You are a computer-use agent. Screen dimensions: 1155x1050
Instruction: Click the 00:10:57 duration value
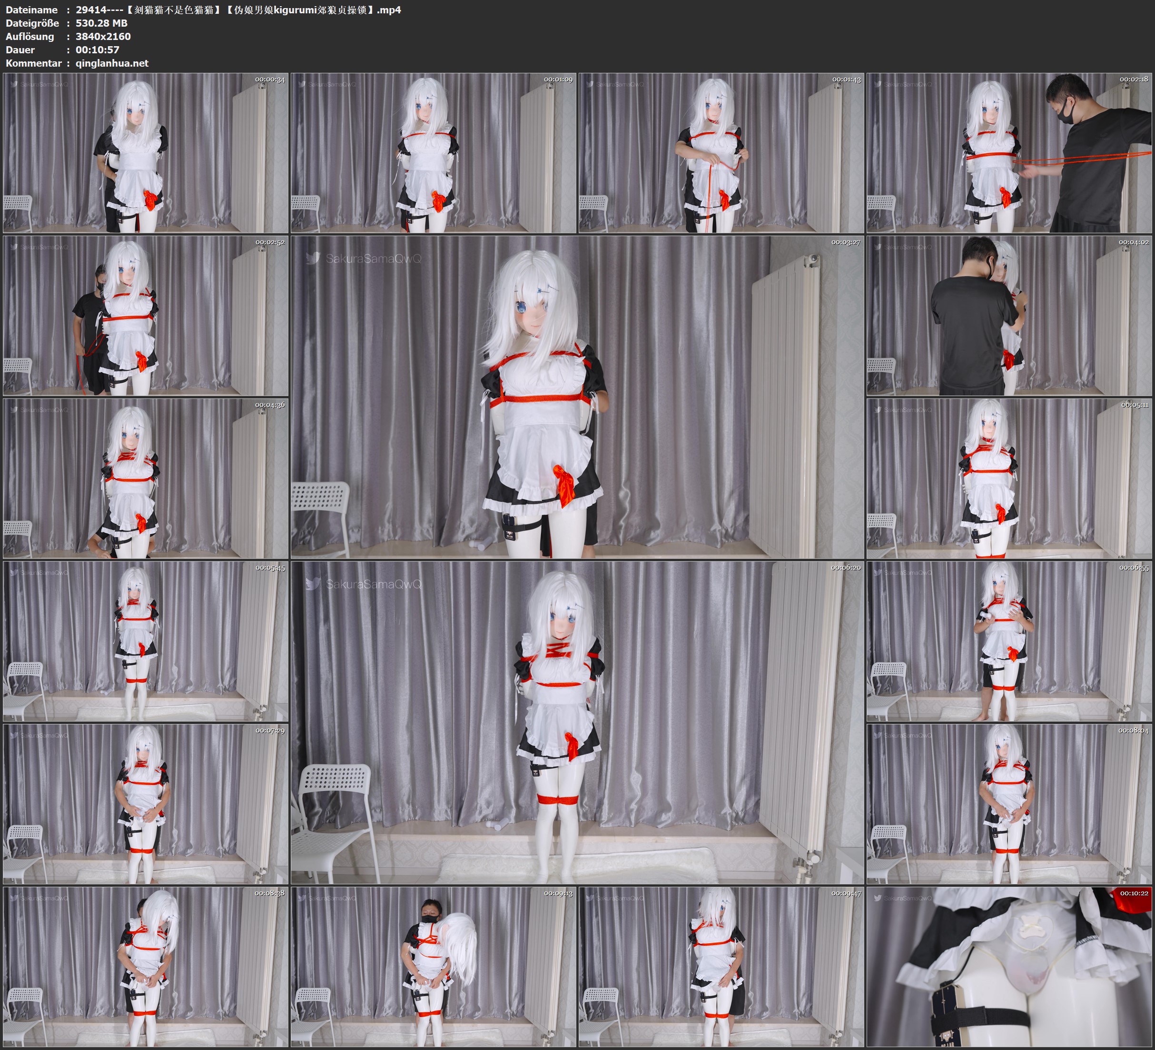[x=98, y=50]
